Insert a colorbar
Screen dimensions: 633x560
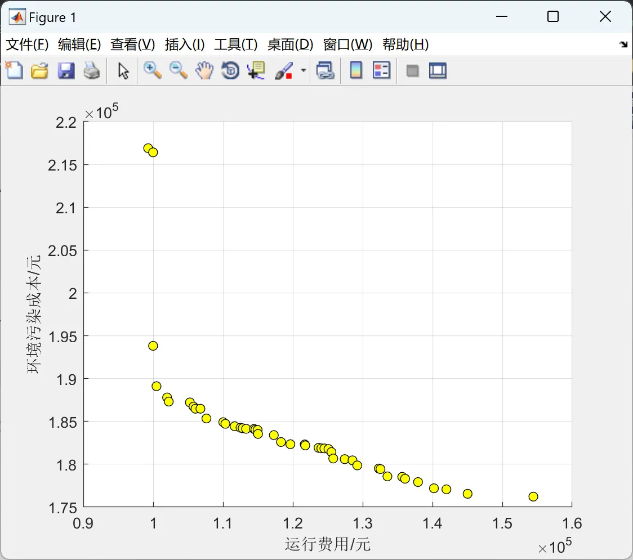tap(356, 70)
